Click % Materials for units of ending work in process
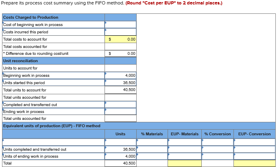Viewport: 277px width, 167px height. pyautogui.click(x=152, y=156)
